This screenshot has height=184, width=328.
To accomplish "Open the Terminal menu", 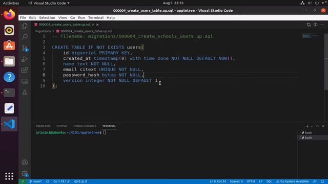I will click(x=96, y=17).
